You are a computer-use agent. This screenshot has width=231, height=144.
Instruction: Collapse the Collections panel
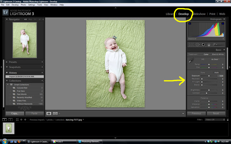(6, 81)
